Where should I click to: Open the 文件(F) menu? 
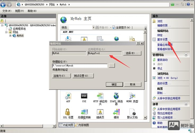(x=7, y=11)
